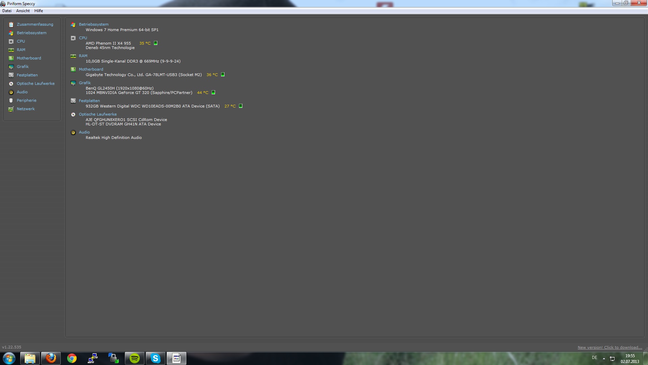Open the Datei menu
648x365 pixels.
pyautogui.click(x=7, y=11)
